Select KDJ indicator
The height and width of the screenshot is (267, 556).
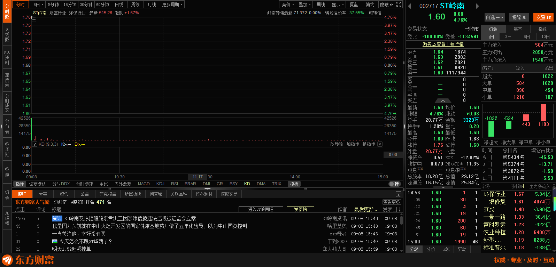pyautogui.click(x=160, y=184)
